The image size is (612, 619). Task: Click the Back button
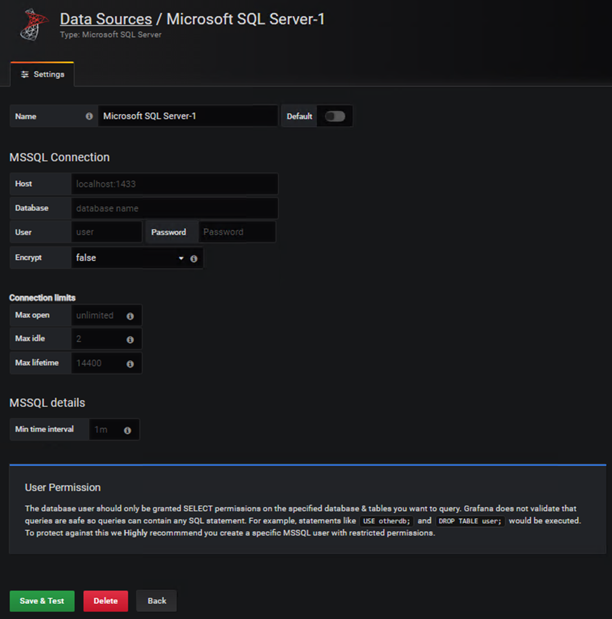pos(156,600)
